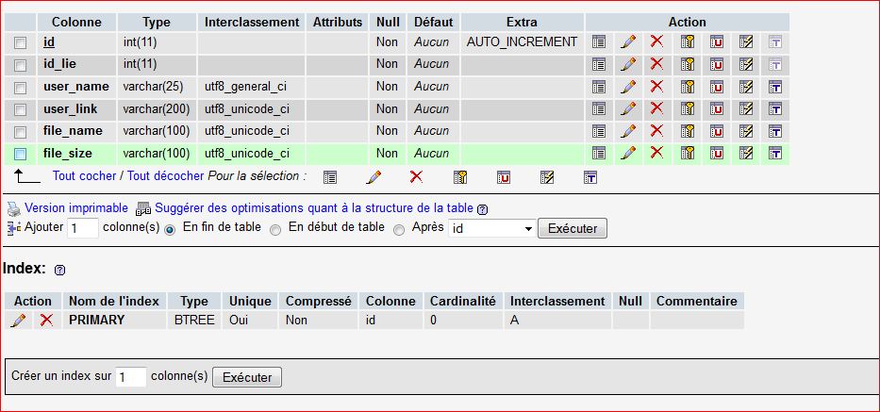The width and height of the screenshot is (880, 412).
Task: Click primary key icon for selected columns
Action: pyautogui.click(x=460, y=178)
